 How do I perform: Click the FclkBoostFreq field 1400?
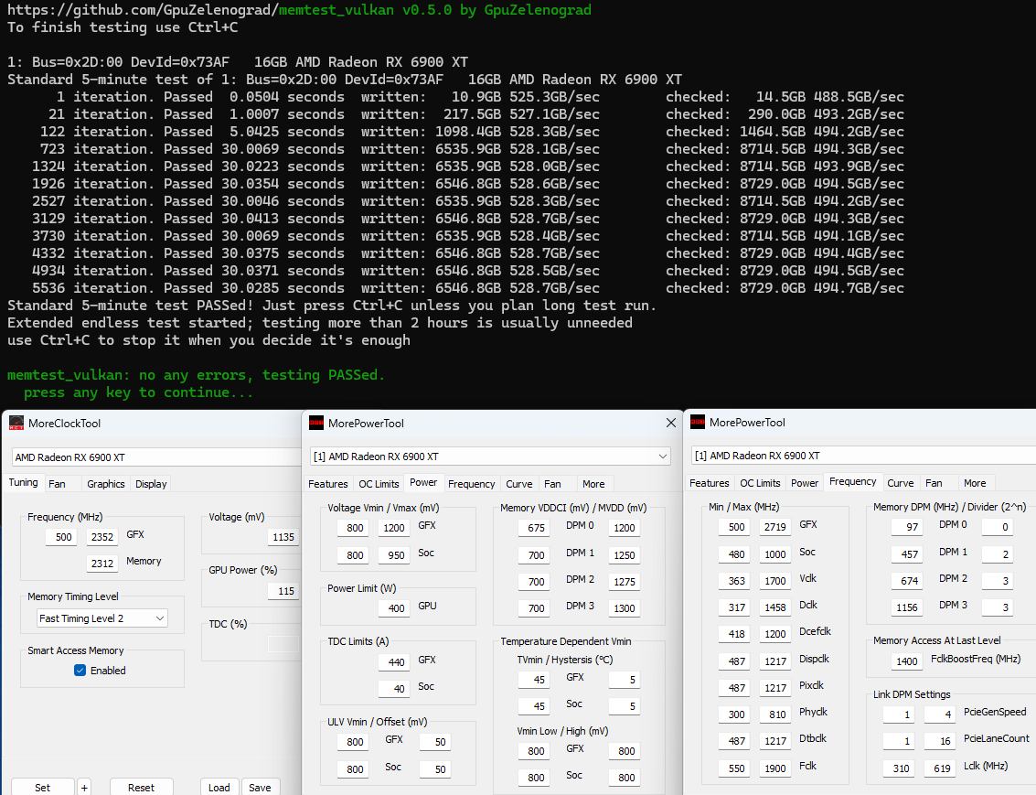906,661
